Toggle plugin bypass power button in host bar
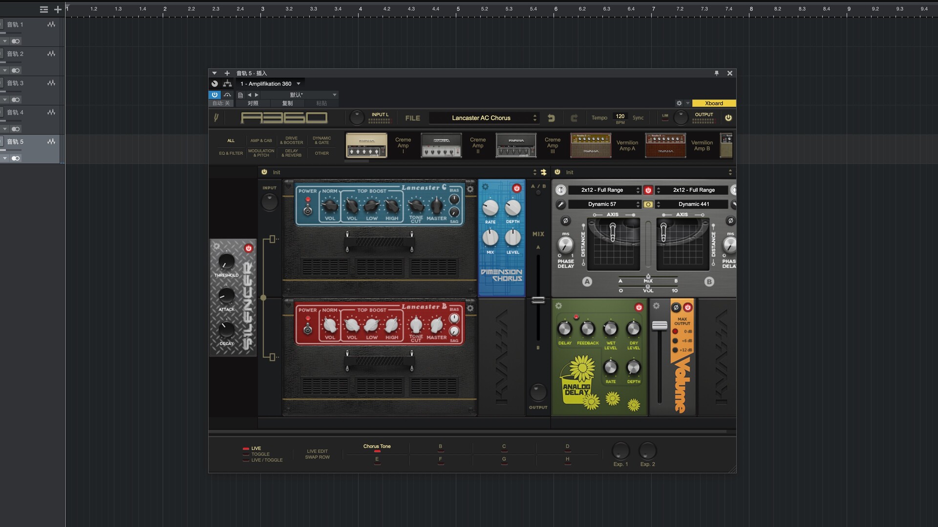Viewport: 938px width, 527px height. click(x=214, y=95)
